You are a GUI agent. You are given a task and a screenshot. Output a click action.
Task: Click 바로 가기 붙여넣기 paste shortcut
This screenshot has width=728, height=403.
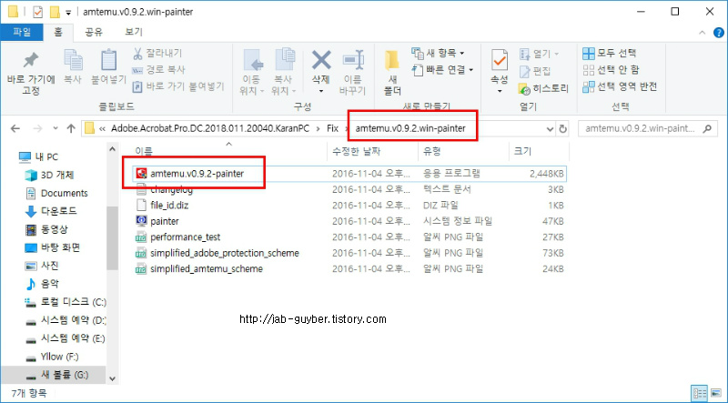178,86
